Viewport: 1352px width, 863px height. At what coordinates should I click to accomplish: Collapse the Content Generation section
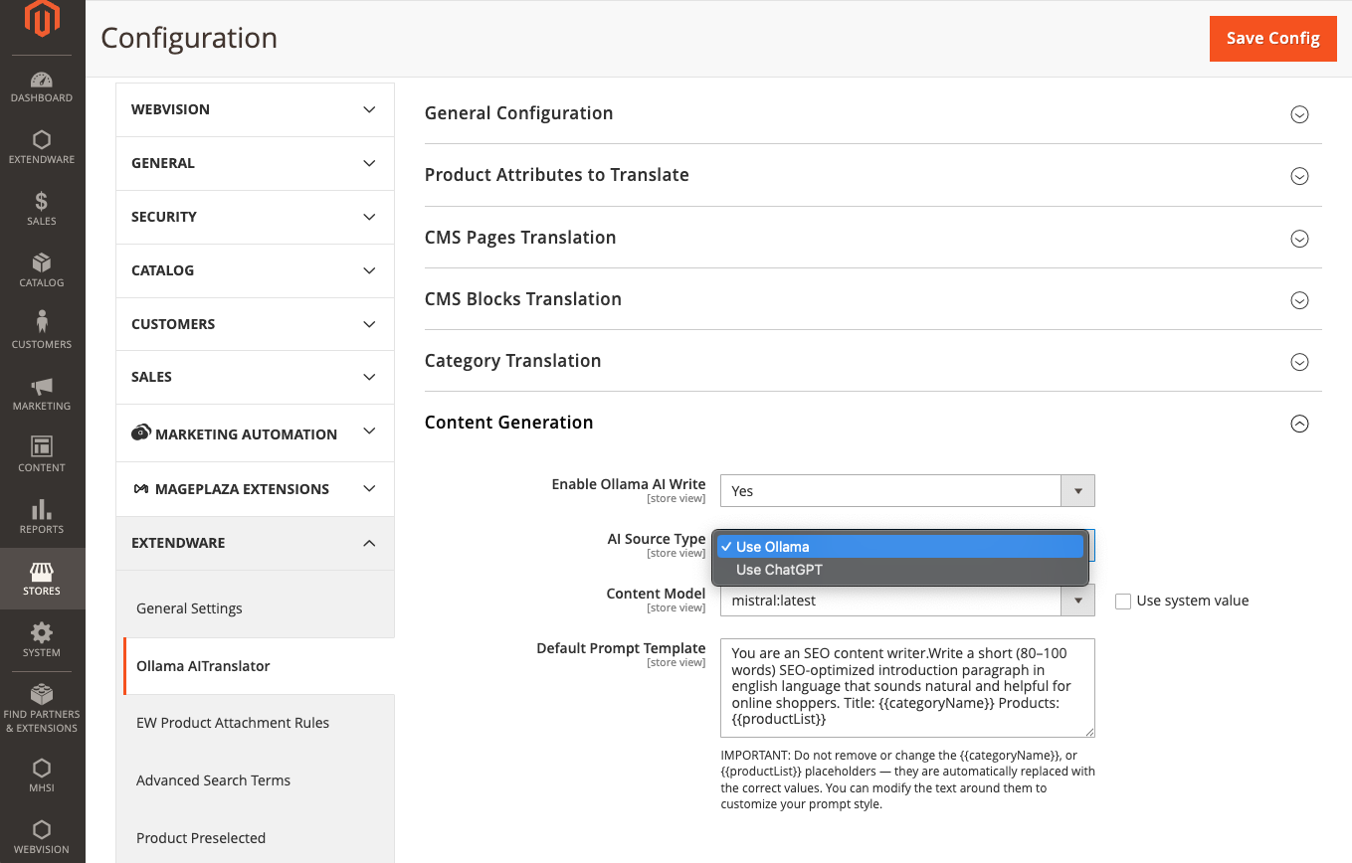1298,424
